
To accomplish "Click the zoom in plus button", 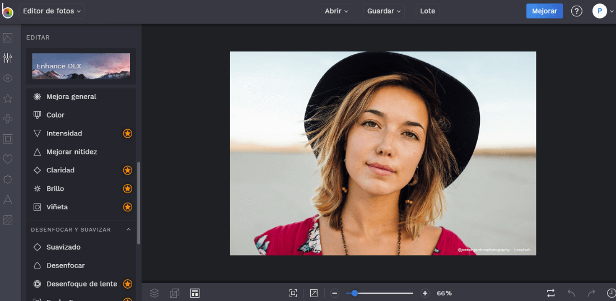I will pos(425,293).
